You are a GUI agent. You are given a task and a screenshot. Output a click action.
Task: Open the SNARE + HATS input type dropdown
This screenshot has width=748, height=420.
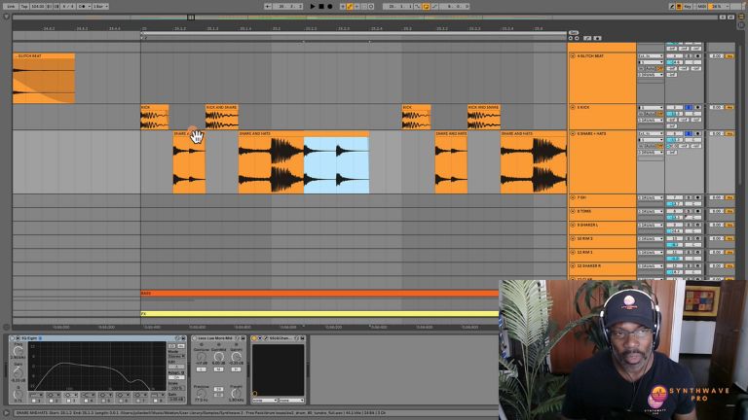(651, 134)
